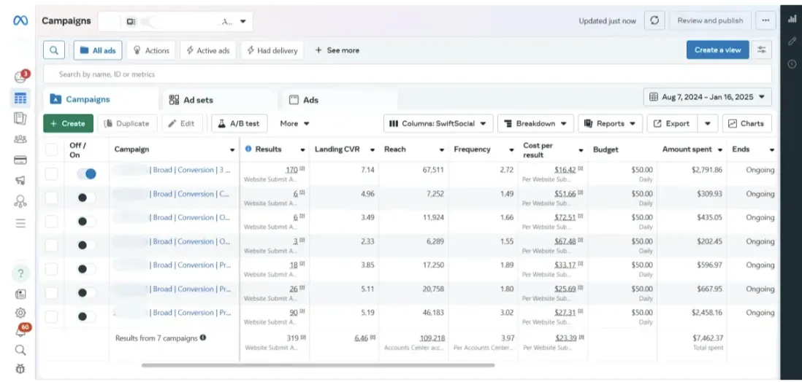802x382 pixels.
Task: Click the pencil edit icon in right panel
Action: (x=792, y=42)
